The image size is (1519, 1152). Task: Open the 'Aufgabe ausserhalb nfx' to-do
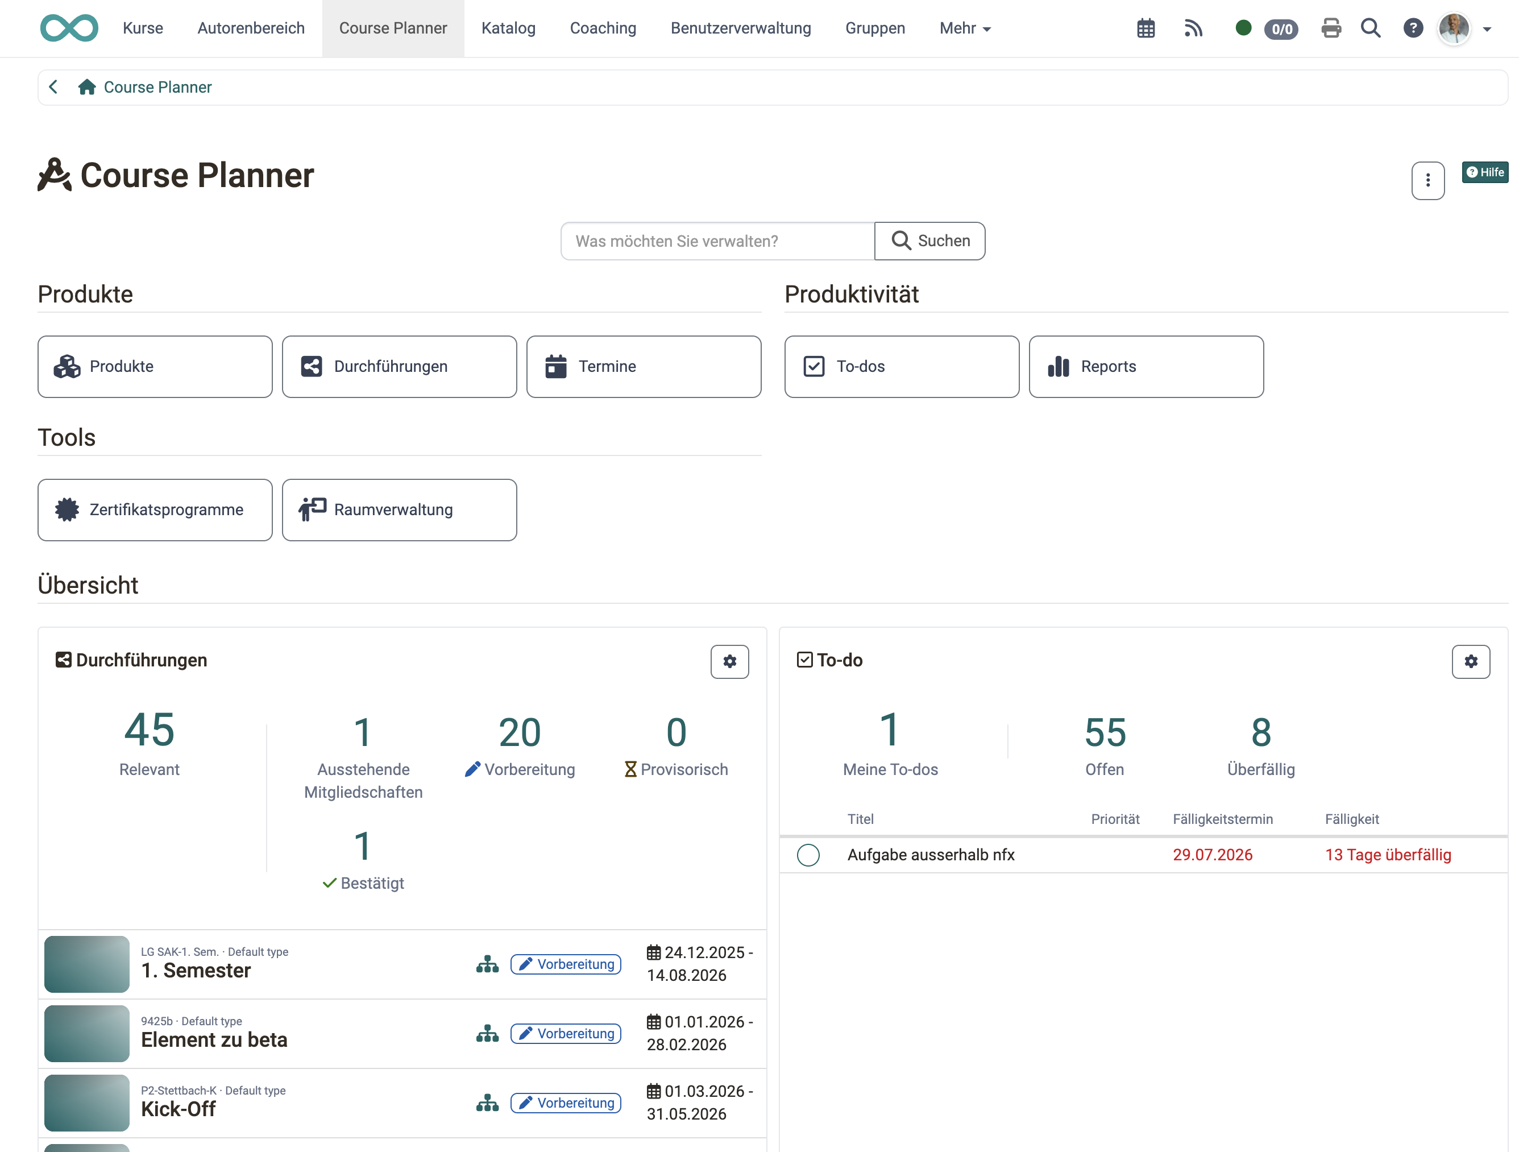click(931, 855)
